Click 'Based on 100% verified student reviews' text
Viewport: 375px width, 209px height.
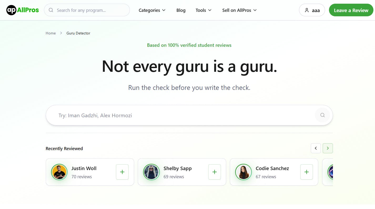click(189, 45)
